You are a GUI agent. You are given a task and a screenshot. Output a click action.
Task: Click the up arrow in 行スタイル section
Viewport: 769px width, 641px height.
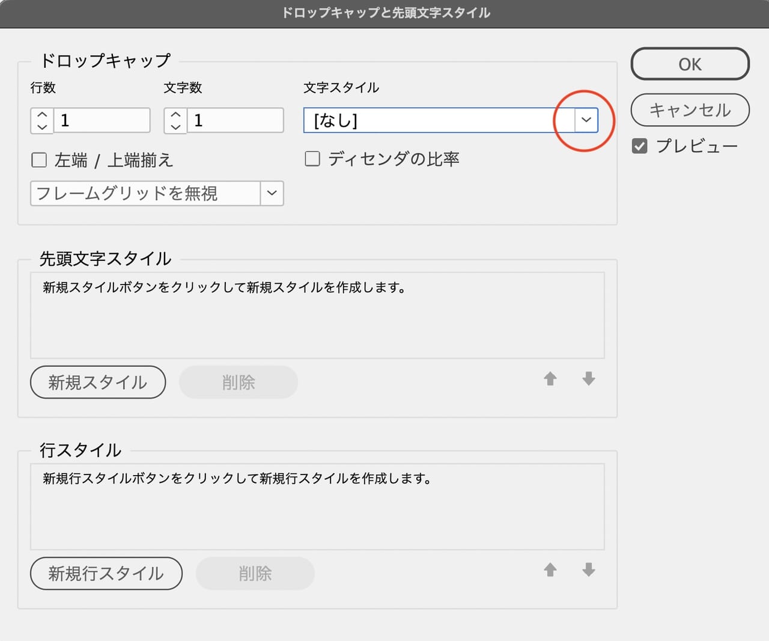point(550,570)
